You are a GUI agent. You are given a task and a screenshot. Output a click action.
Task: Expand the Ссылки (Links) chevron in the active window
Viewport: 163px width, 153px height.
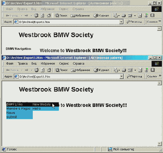(x=160, y=75)
